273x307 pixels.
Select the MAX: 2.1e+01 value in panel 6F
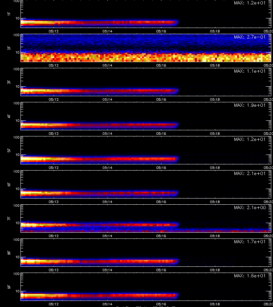click(x=250, y=173)
